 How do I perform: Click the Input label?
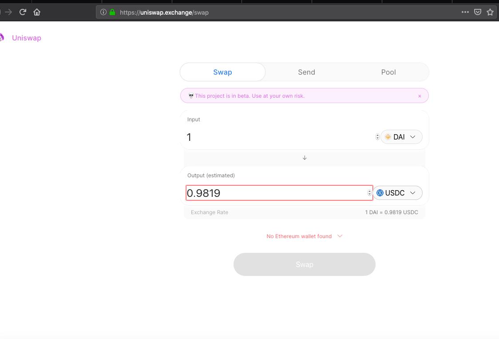click(194, 120)
